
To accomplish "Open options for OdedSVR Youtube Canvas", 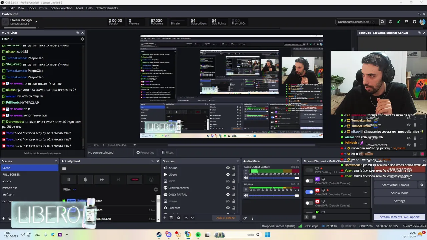I will [x=365, y=192].
